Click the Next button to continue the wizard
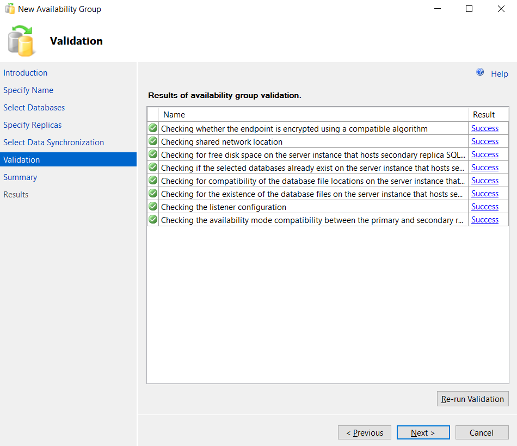The width and height of the screenshot is (517, 446). (423, 432)
